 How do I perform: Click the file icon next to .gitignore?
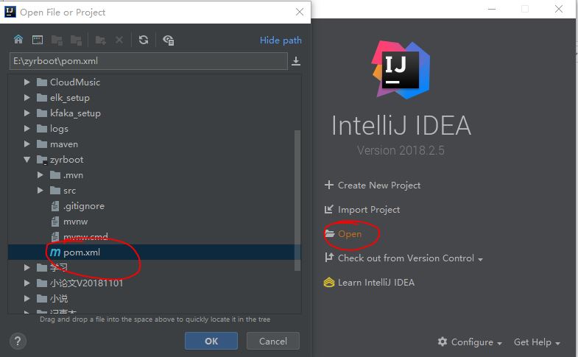(55, 206)
